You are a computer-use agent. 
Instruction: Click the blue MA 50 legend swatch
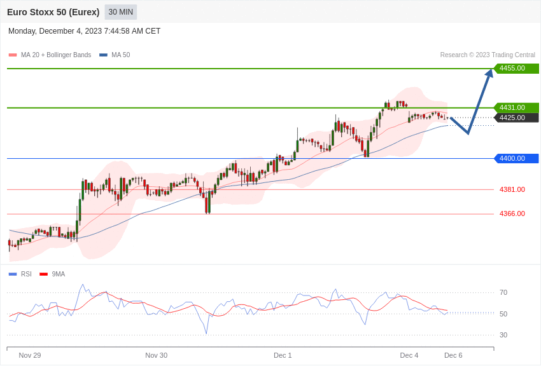(x=103, y=55)
